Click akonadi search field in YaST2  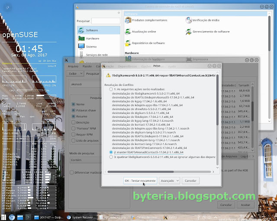(x=85, y=84)
